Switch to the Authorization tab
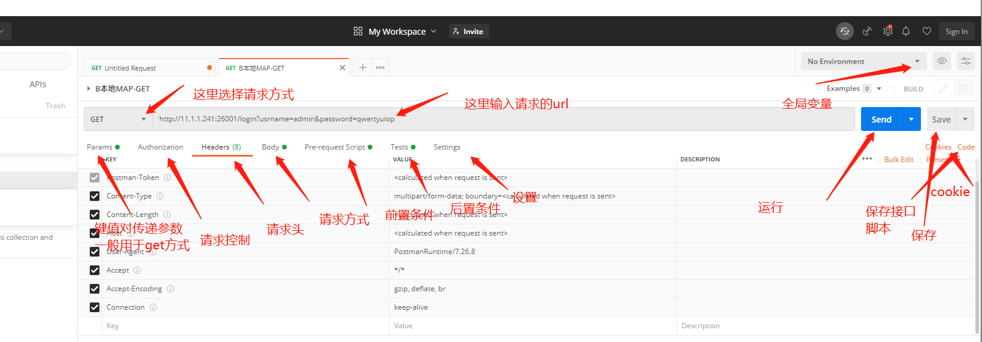This screenshot has width=982, height=342. pos(160,146)
